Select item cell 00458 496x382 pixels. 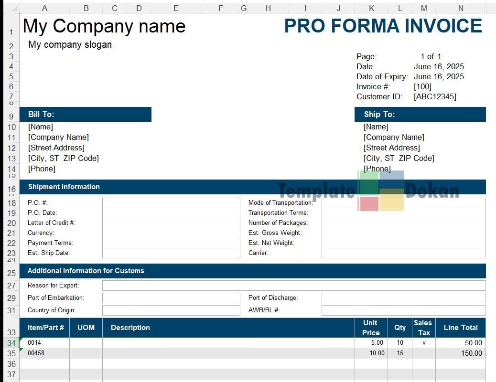44,353
